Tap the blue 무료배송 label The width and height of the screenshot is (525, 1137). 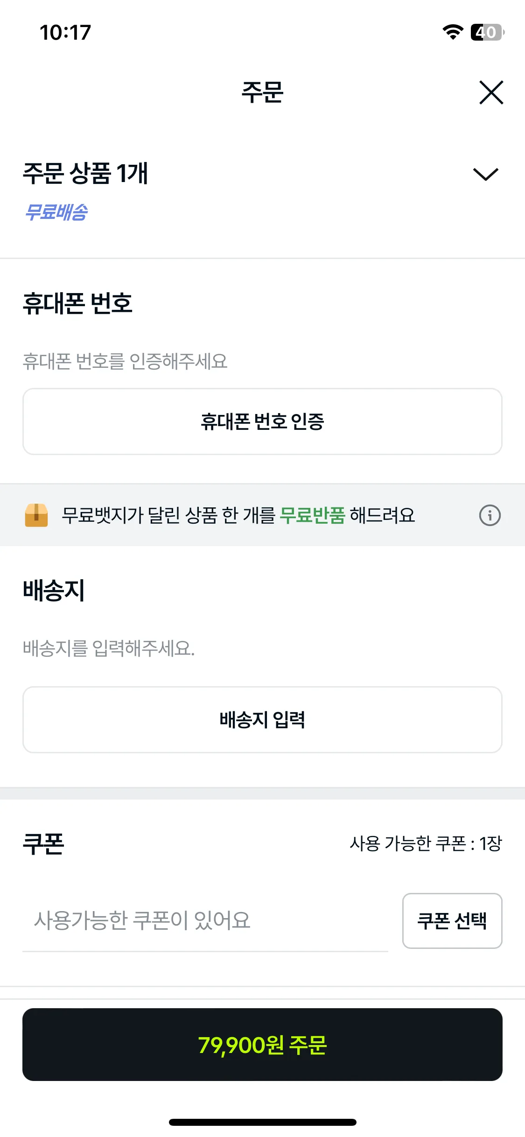(56, 212)
